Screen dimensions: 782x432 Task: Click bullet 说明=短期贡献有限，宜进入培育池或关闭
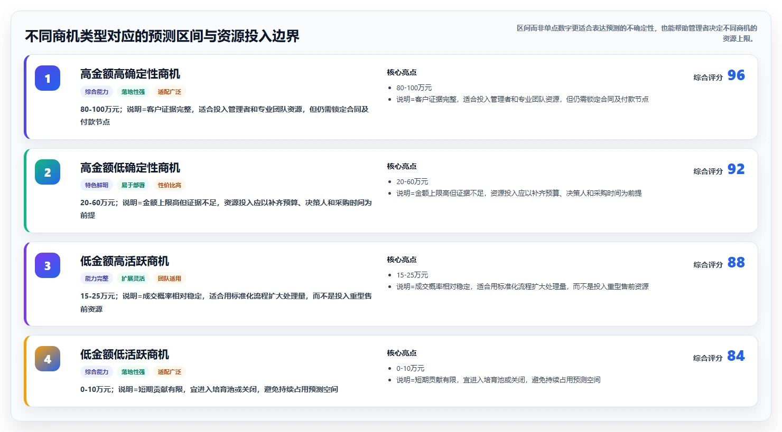click(498, 380)
